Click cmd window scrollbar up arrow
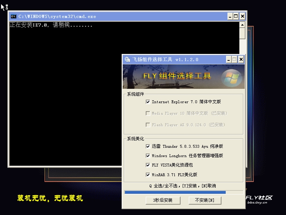 pyautogui.click(x=242, y=25)
